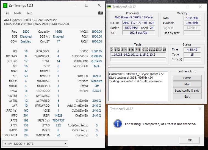The image size is (208, 150).
Task: Minimize the TestMem5 main window
Action: coord(175,7)
